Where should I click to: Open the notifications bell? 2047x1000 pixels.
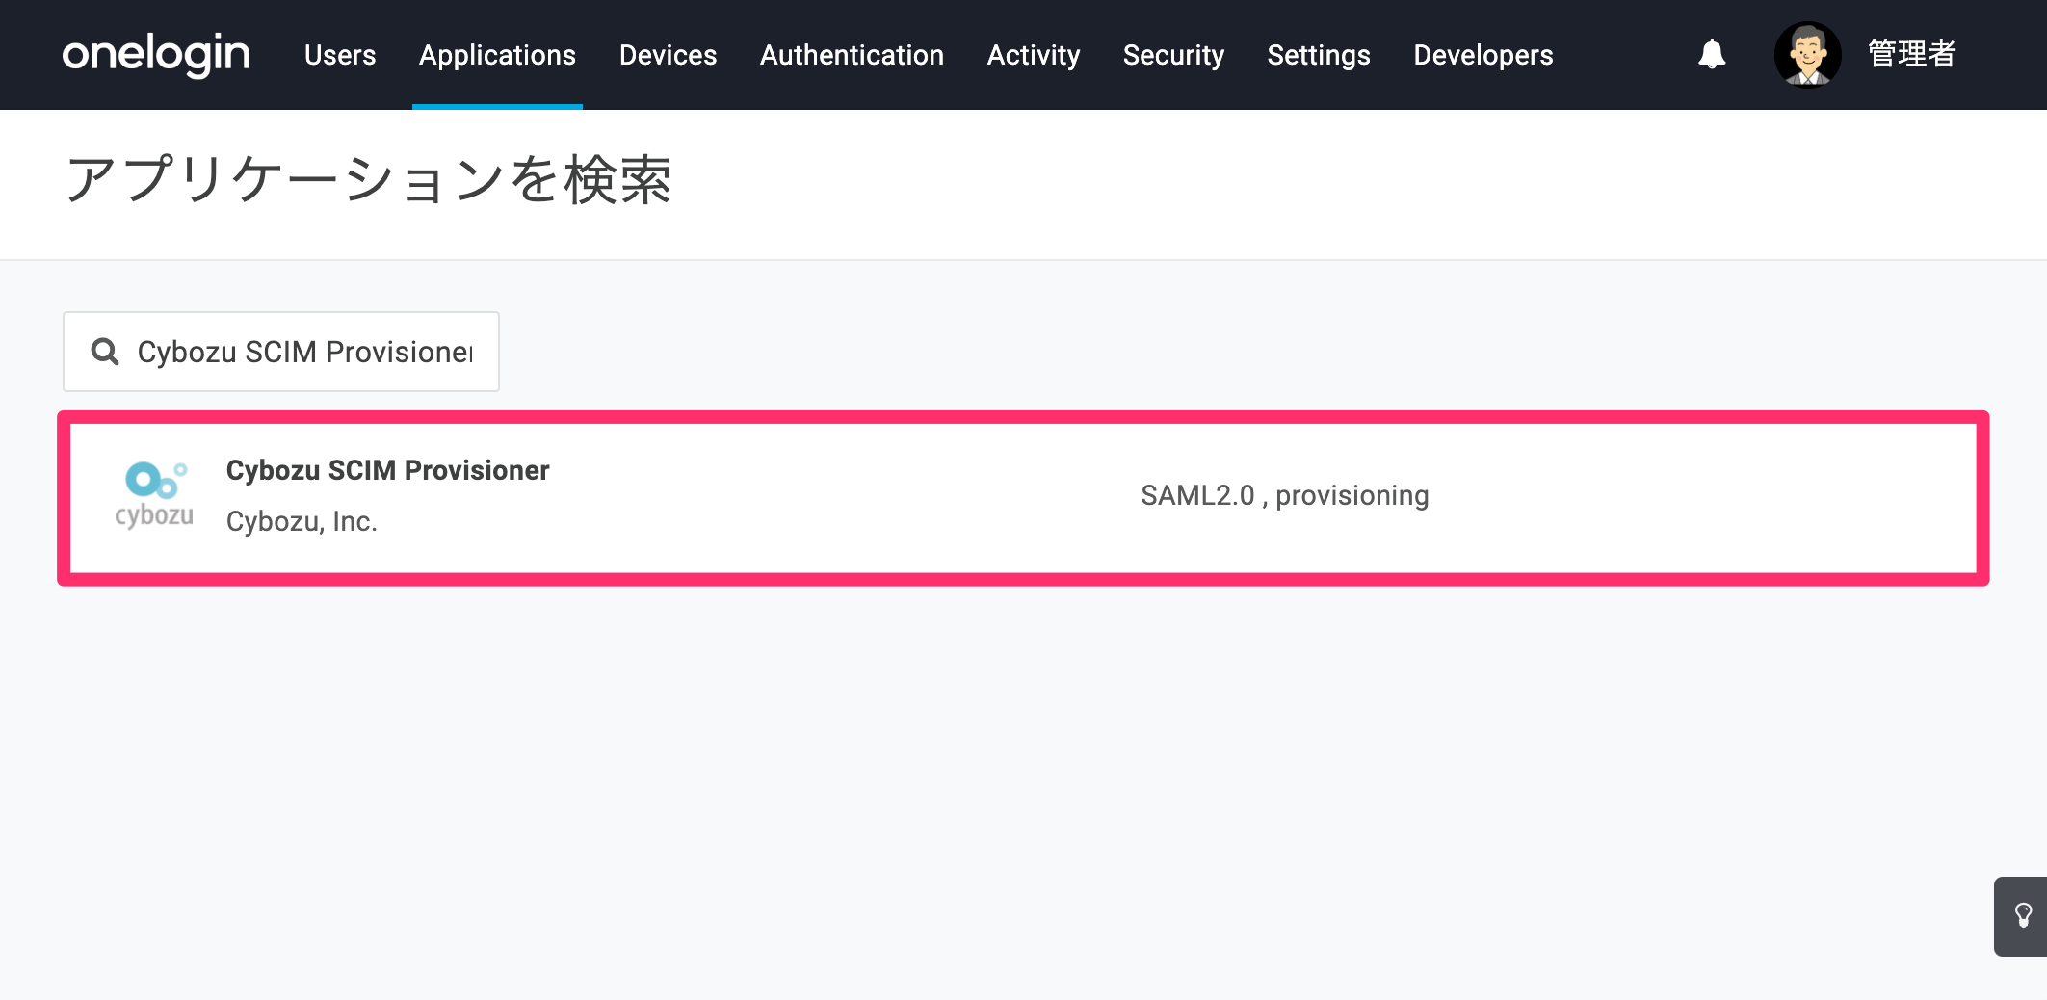click(1712, 54)
